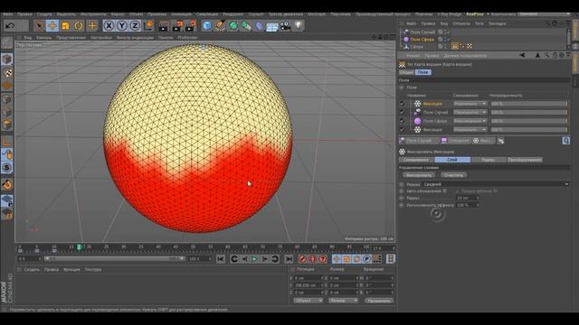Image resolution: width=579 pixels, height=325 pixels.
Task: Click the Render View clapperboard icon
Action: coord(163,26)
